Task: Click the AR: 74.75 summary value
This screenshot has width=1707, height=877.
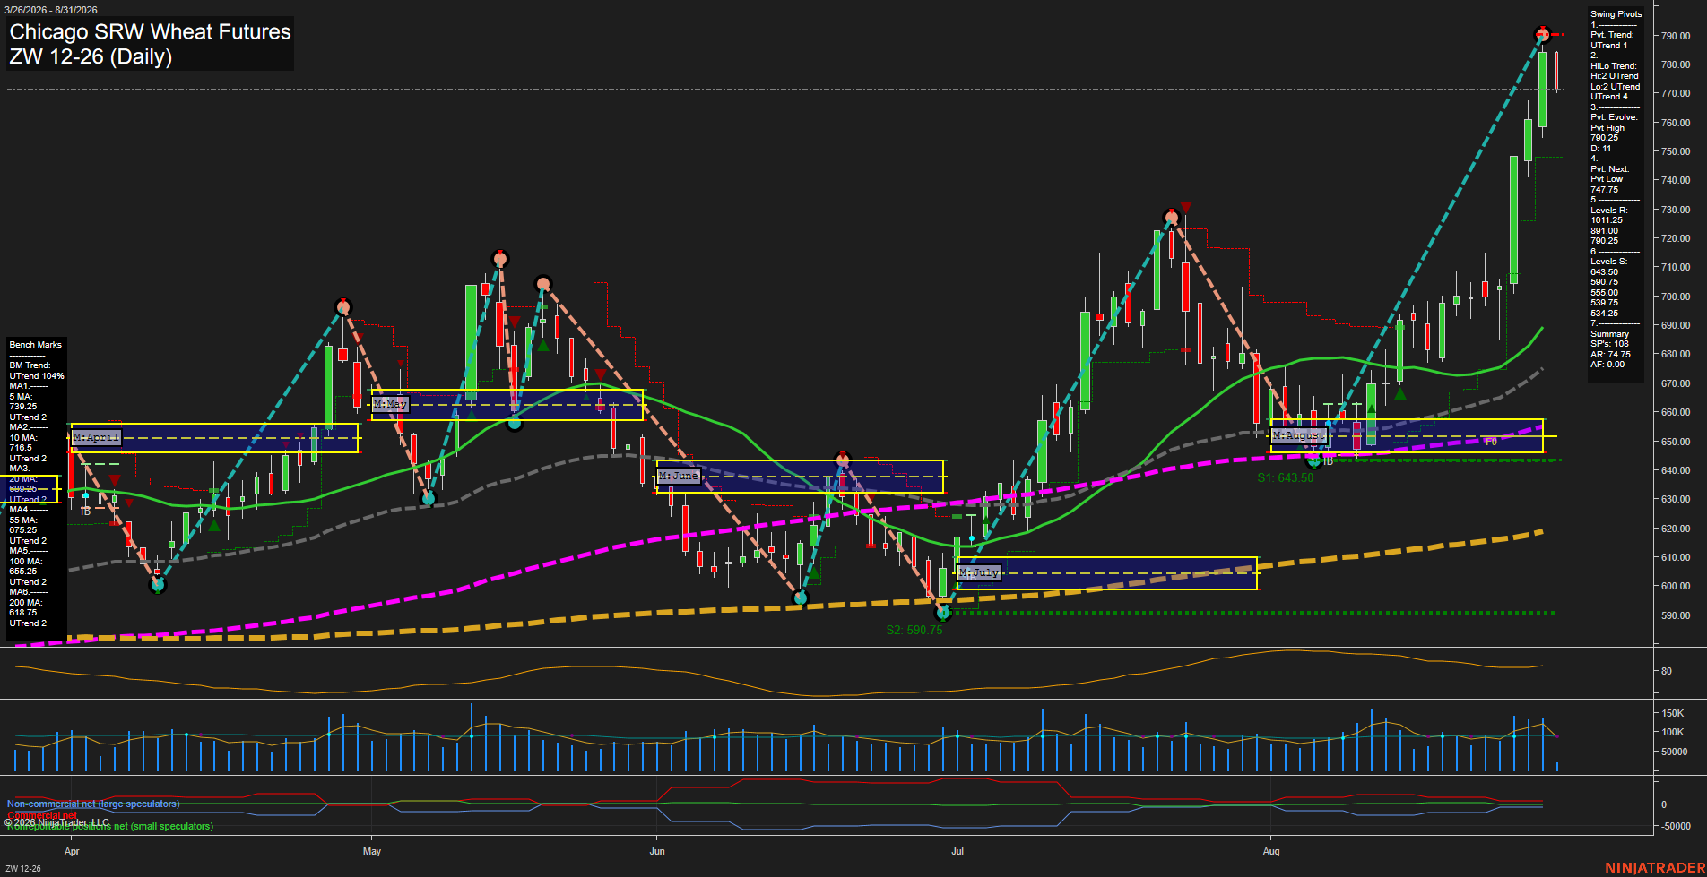Action: [x=1611, y=355]
